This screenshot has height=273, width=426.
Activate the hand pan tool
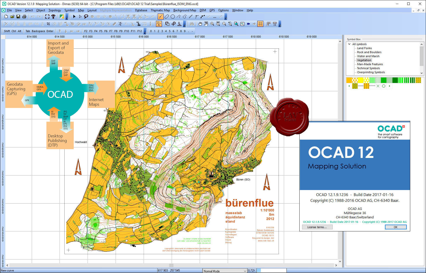coord(200,24)
